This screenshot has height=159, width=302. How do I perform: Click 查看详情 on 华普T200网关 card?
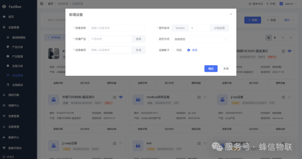click(58, 129)
